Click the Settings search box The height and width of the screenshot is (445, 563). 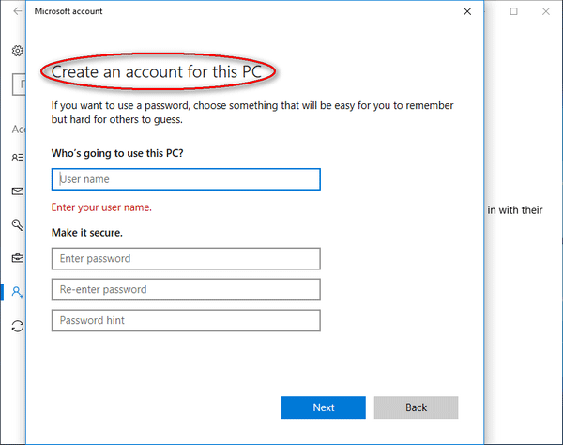point(20,84)
